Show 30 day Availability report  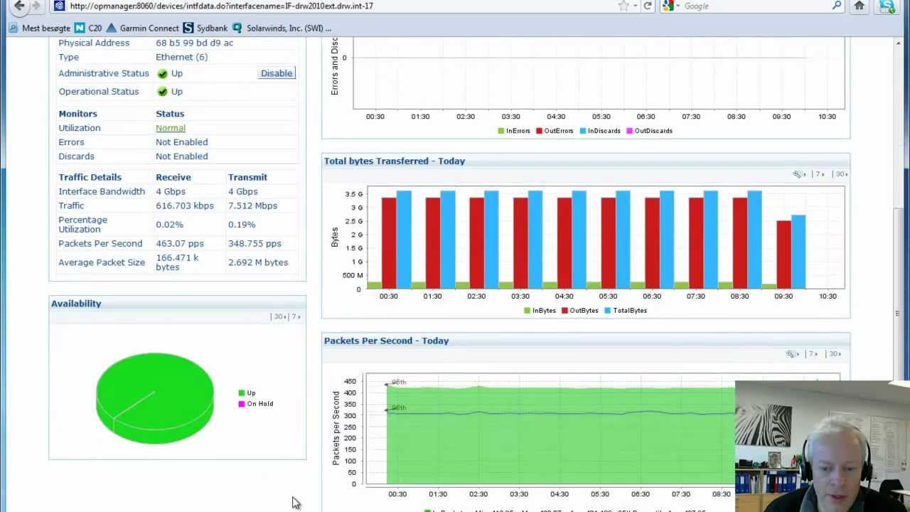click(279, 316)
